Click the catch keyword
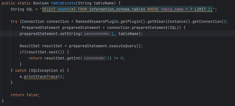 pyautogui.click(x=21, y=70)
